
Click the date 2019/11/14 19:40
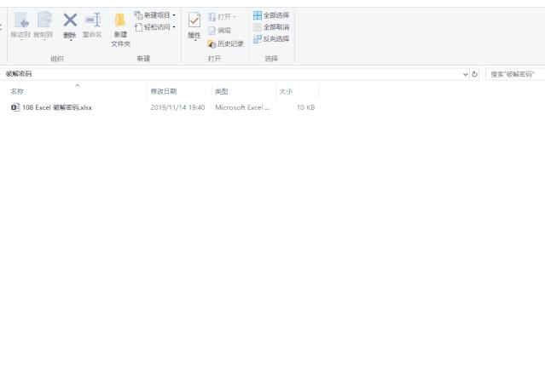click(177, 107)
